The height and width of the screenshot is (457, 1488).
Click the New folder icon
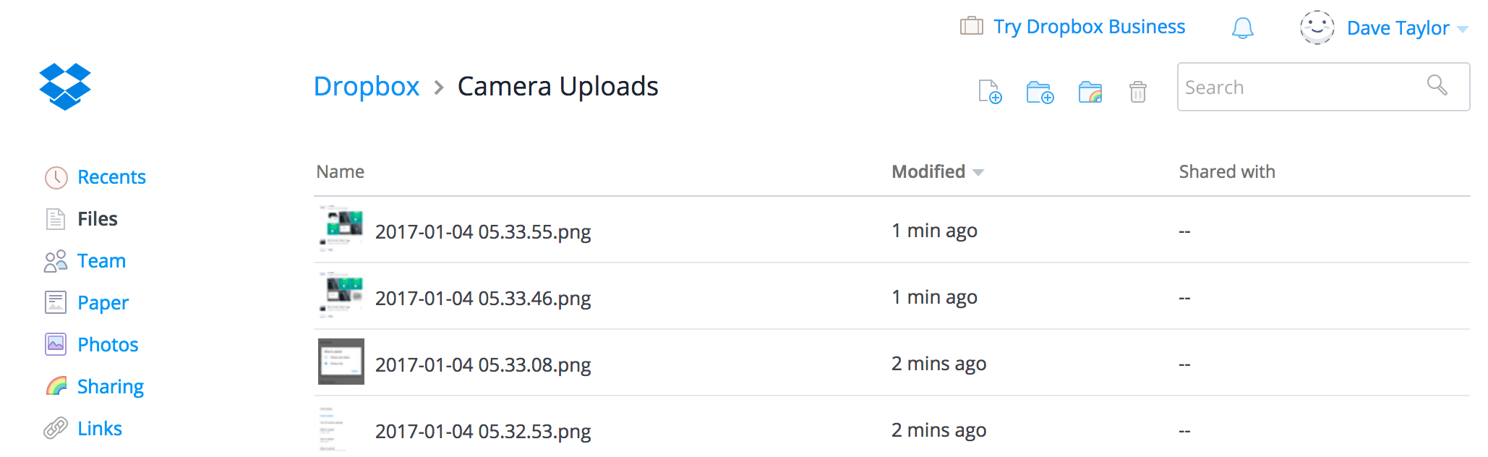tap(1040, 92)
